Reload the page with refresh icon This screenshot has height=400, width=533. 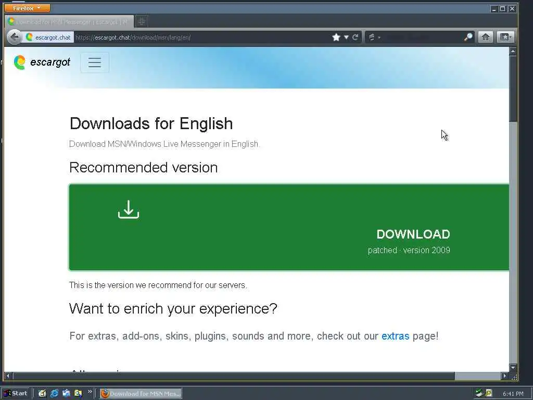point(355,37)
